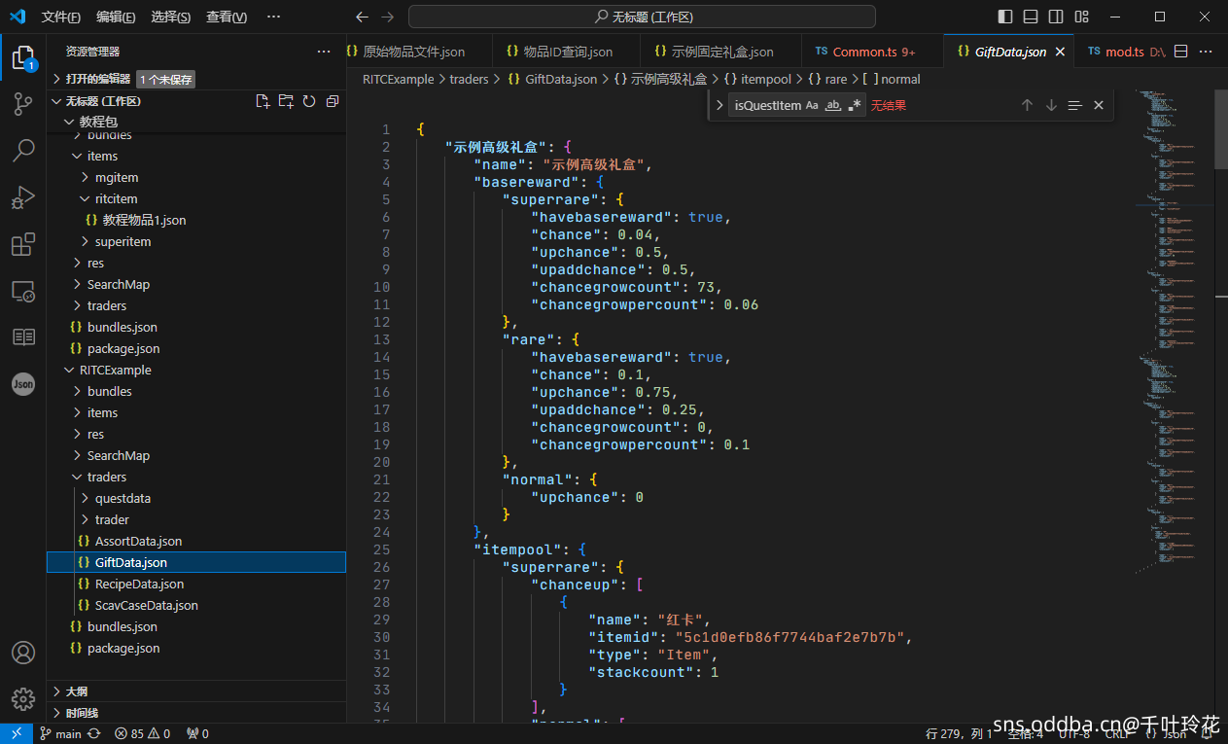
Task: Toggle bottom panel visibility
Action: coord(1031,17)
